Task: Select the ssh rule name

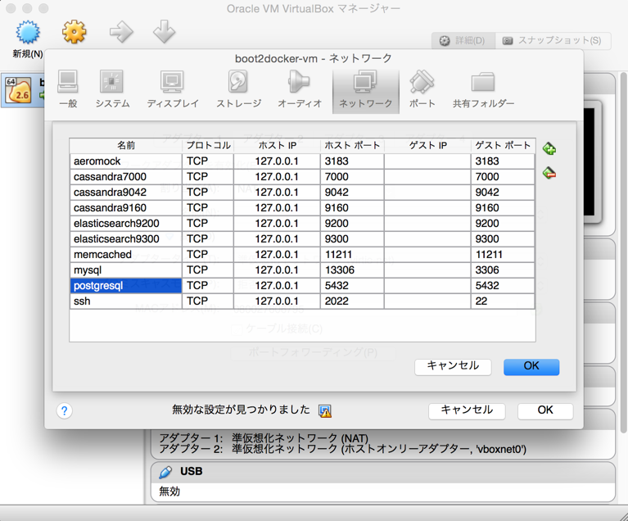Action: 126,301
